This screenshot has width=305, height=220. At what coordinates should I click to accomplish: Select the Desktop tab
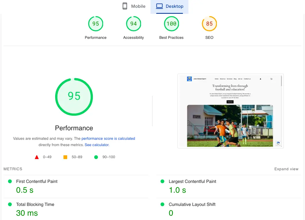click(x=169, y=6)
